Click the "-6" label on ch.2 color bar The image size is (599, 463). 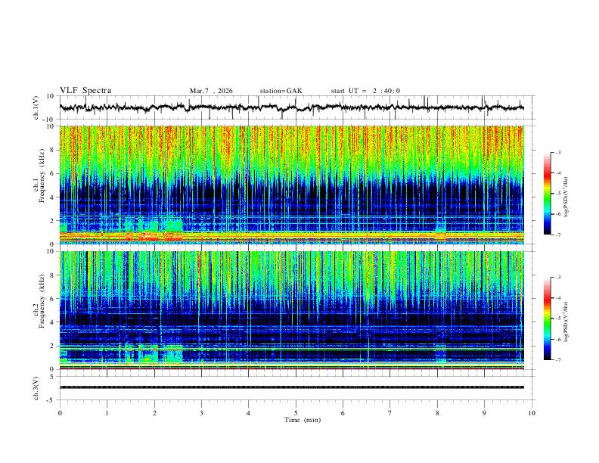click(x=557, y=339)
